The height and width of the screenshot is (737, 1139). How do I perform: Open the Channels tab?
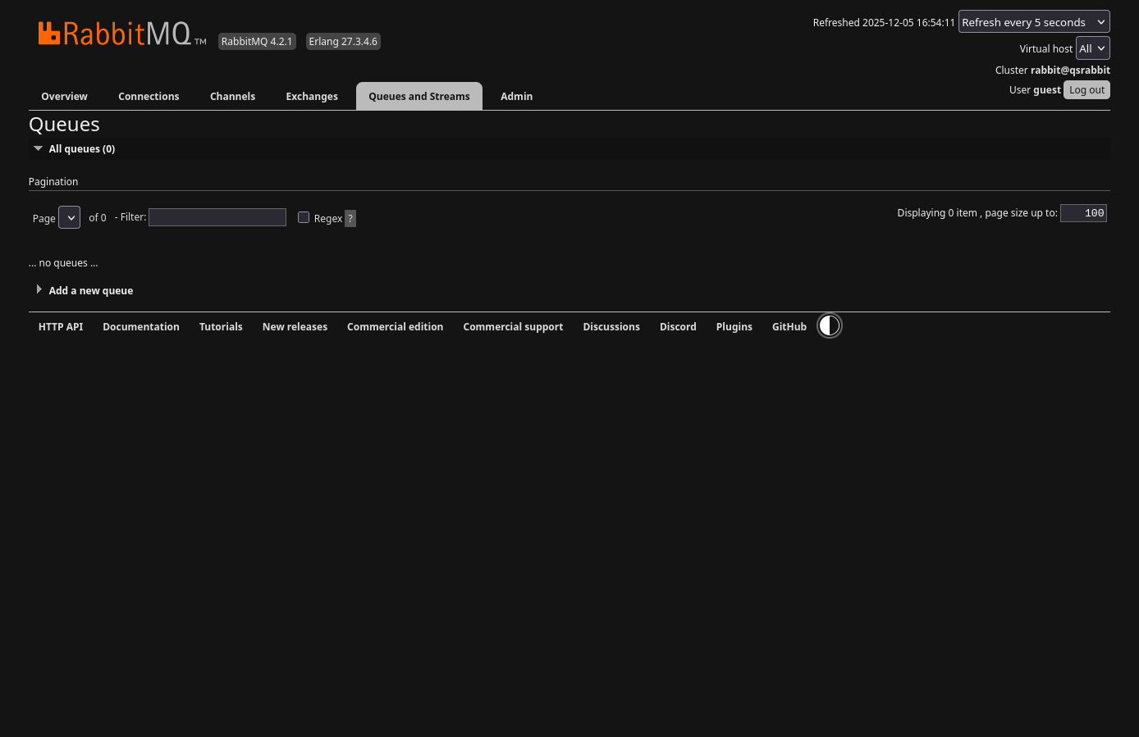coord(232,97)
